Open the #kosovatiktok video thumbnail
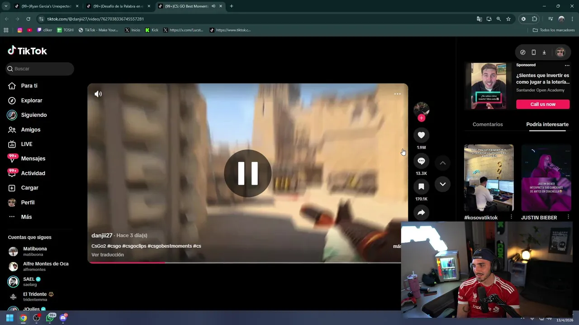 click(489, 178)
